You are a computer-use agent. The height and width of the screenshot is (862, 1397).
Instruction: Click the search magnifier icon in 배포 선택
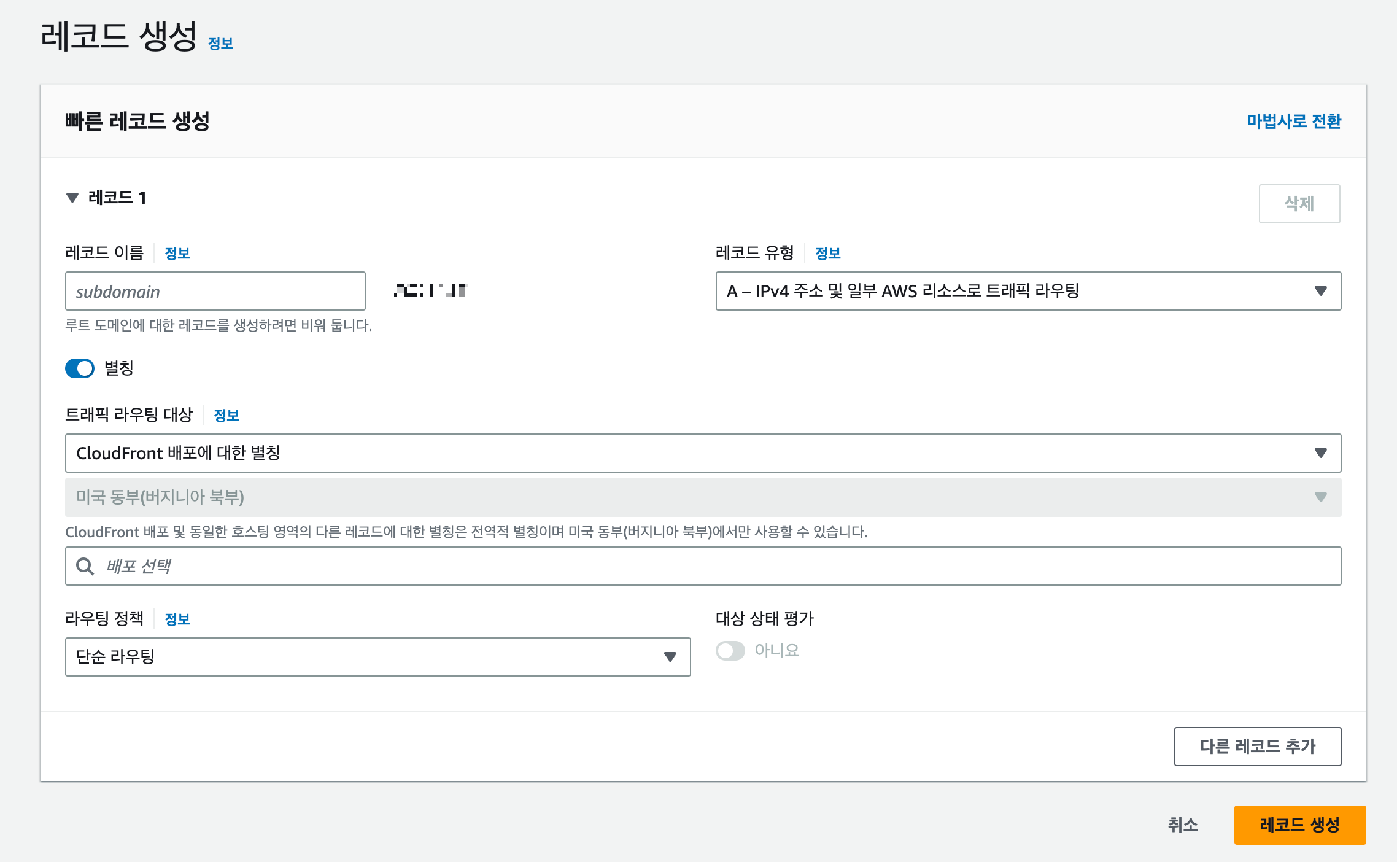click(85, 566)
